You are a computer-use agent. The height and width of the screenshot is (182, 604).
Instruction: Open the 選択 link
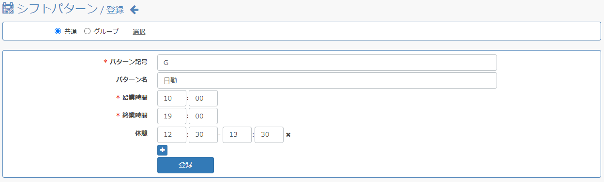tap(139, 31)
